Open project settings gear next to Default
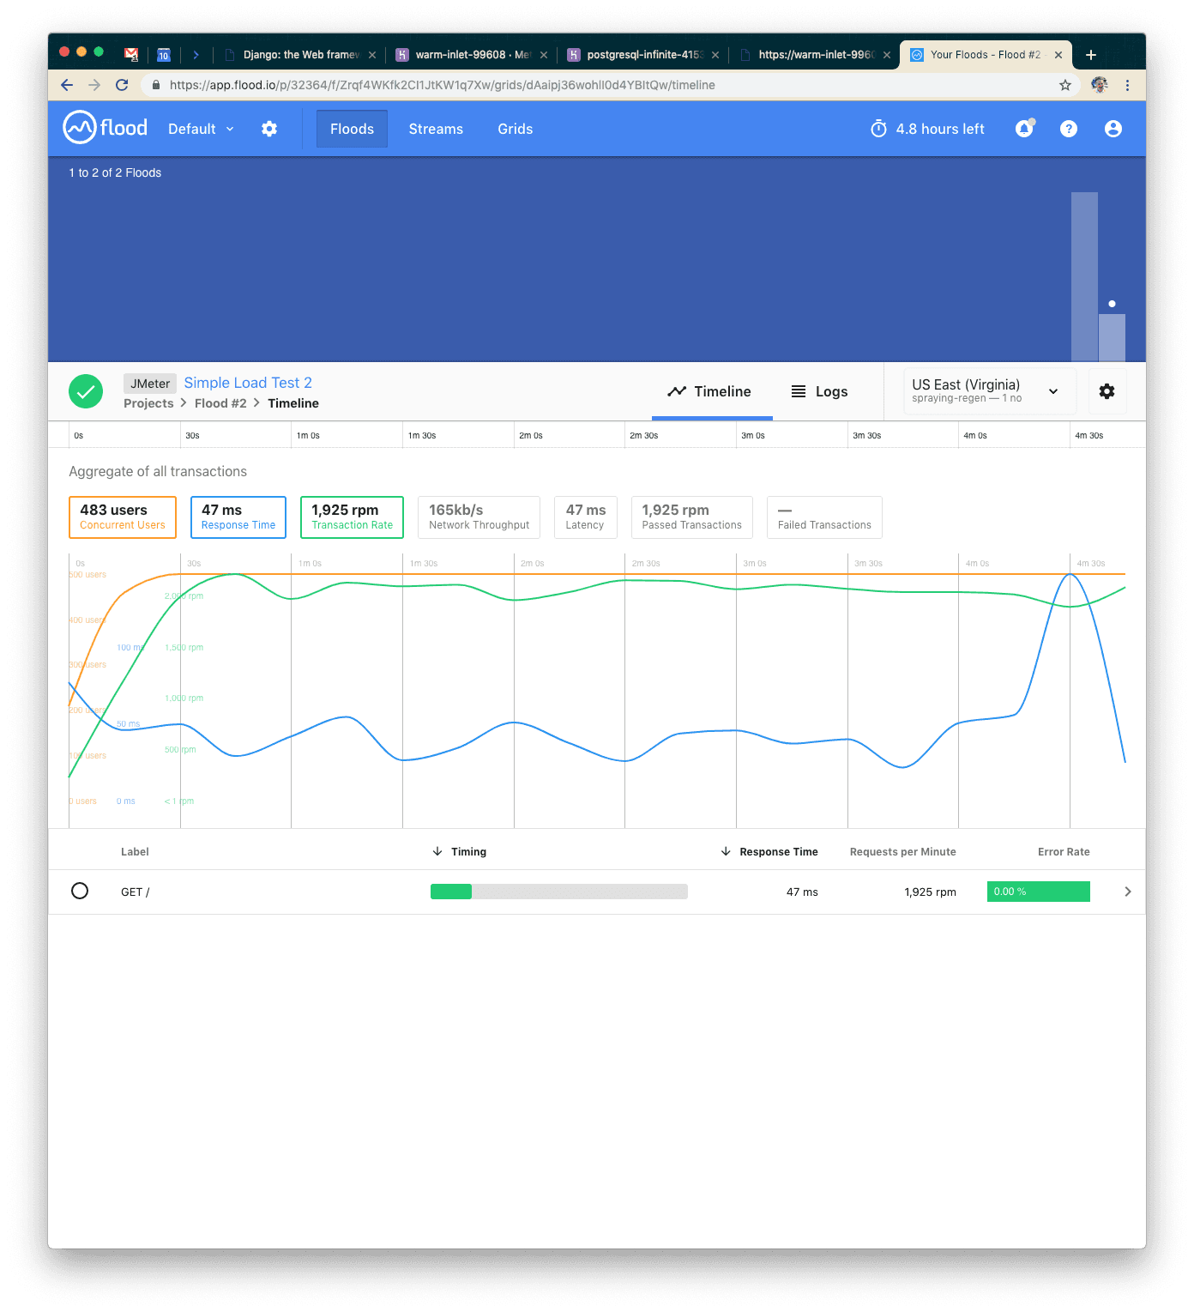The width and height of the screenshot is (1194, 1312). 269,129
